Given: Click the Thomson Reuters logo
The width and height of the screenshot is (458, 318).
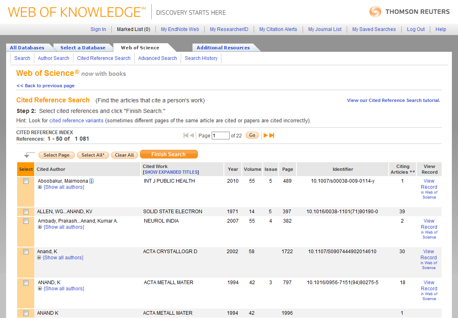Looking at the screenshot, I should [x=409, y=12].
